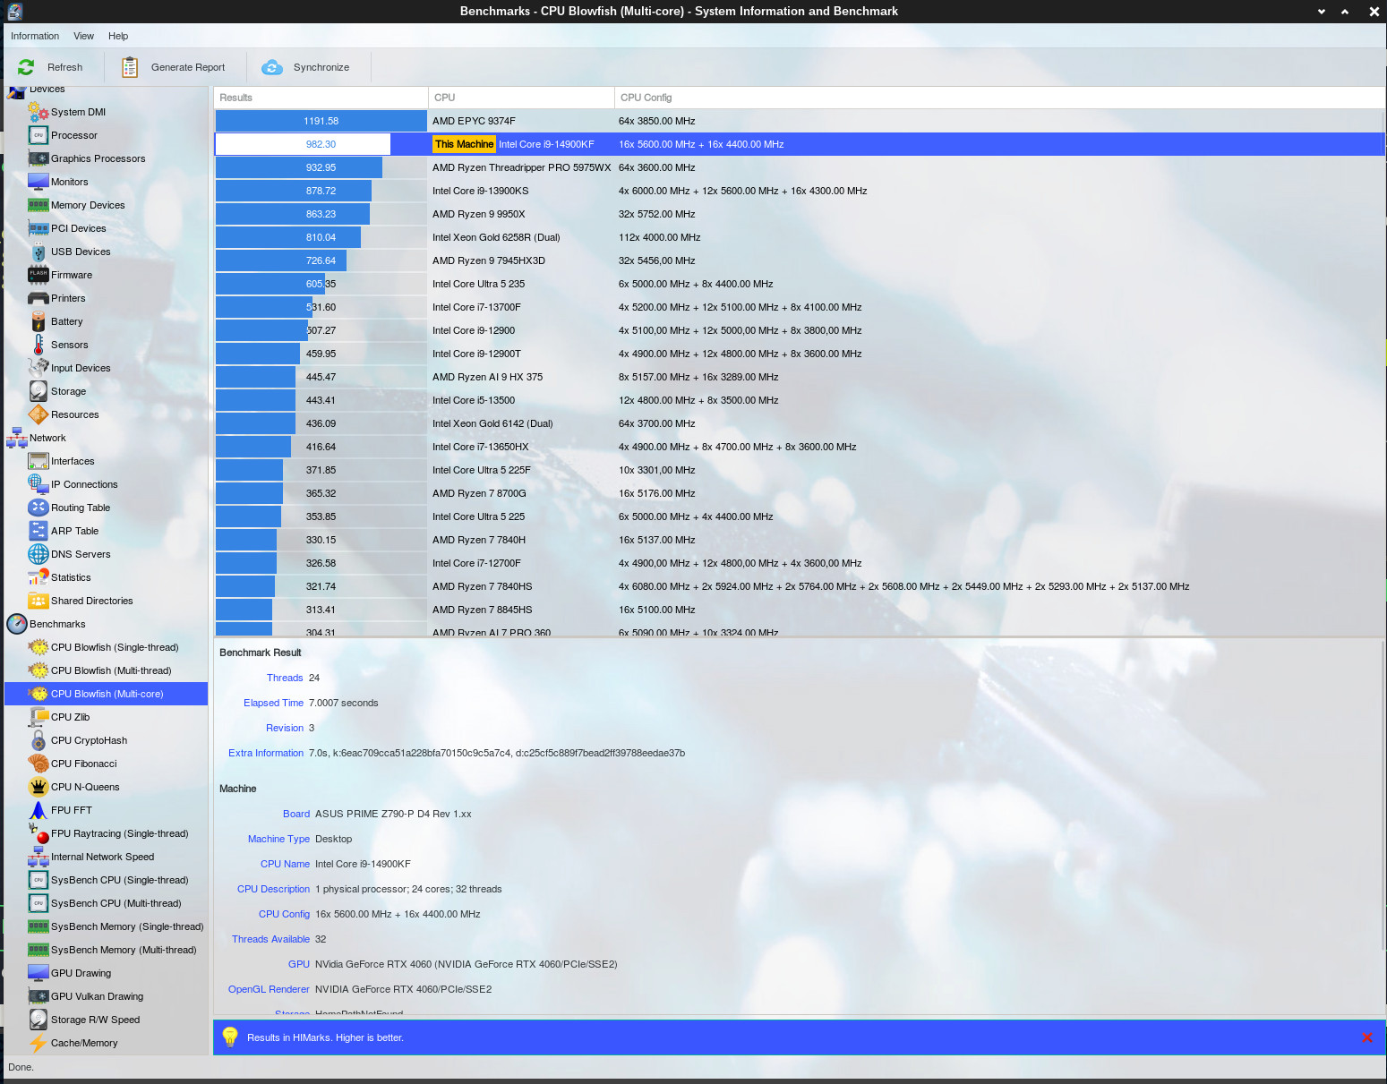Screen dimensions: 1387x1084
Task: Click the Generate Report clipboard icon
Action: (130, 67)
